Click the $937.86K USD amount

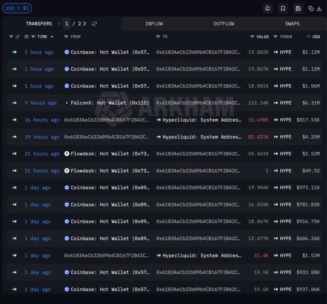pos(308,289)
